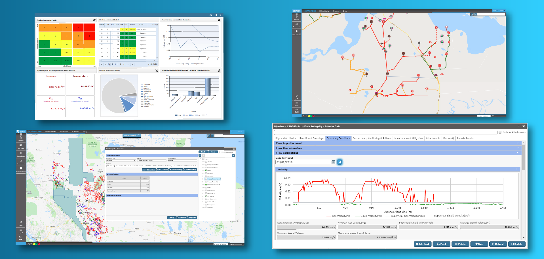The image size is (544, 259).
Task: Open Legend panel in lower-left map sidebar
Action: click(x=21, y=231)
